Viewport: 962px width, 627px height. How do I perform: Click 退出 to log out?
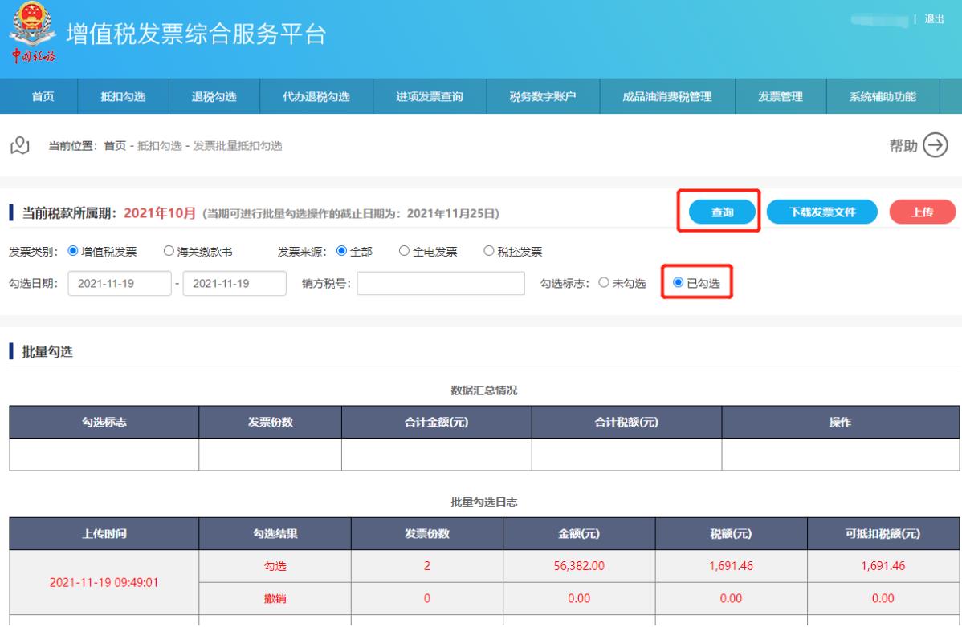click(x=934, y=19)
